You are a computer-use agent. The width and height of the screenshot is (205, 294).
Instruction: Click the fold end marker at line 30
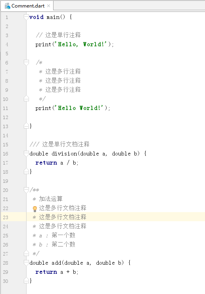pyautogui.click(x=26, y=281)
